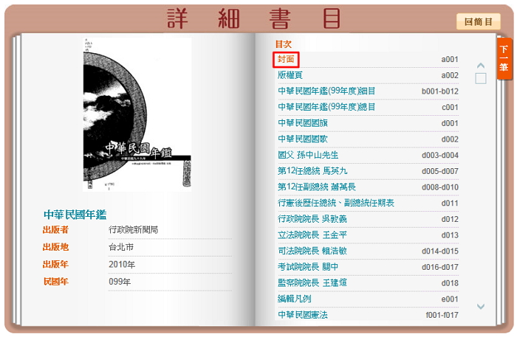Open the 中華民國憲法 section
This screenshot has width=517, height=337.
click(302, 316)
